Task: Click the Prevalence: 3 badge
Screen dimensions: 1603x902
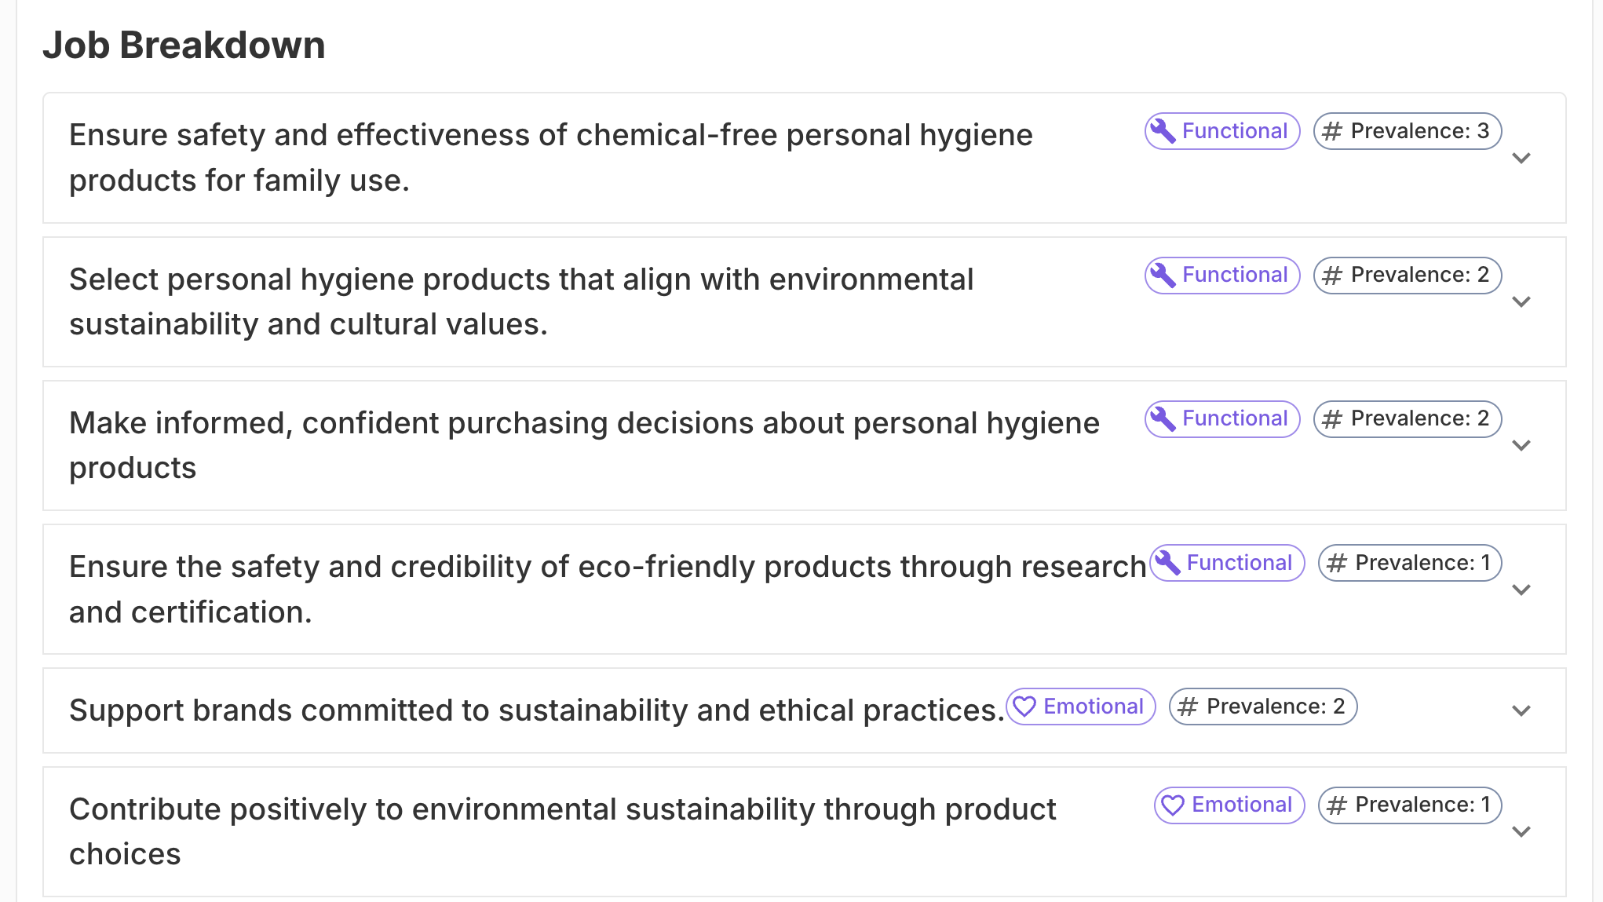Action: [1408, 131]
